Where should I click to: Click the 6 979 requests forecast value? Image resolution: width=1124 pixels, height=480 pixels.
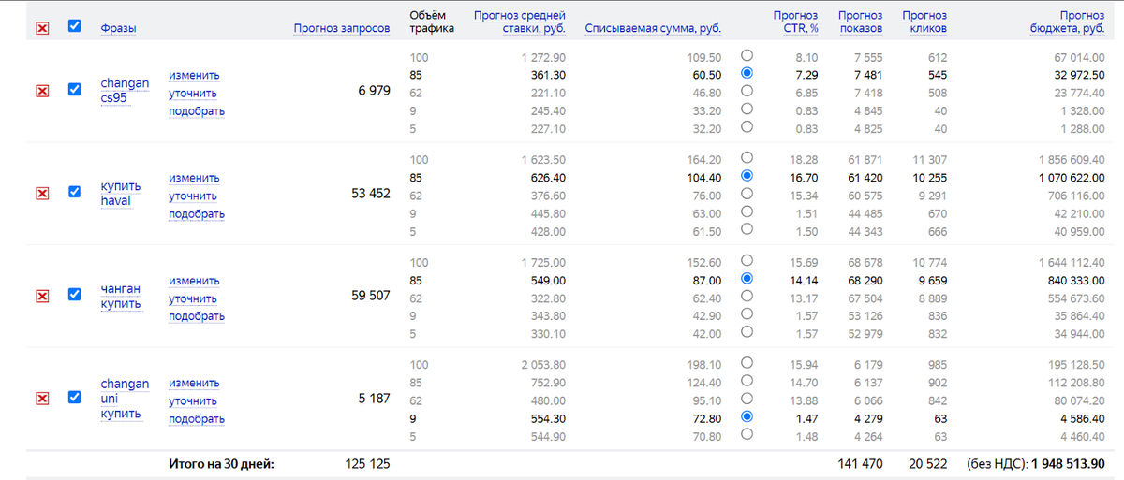pyautogui.click(x=374, y=91)
